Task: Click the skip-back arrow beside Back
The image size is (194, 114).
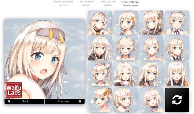Action: coord(9,101)
